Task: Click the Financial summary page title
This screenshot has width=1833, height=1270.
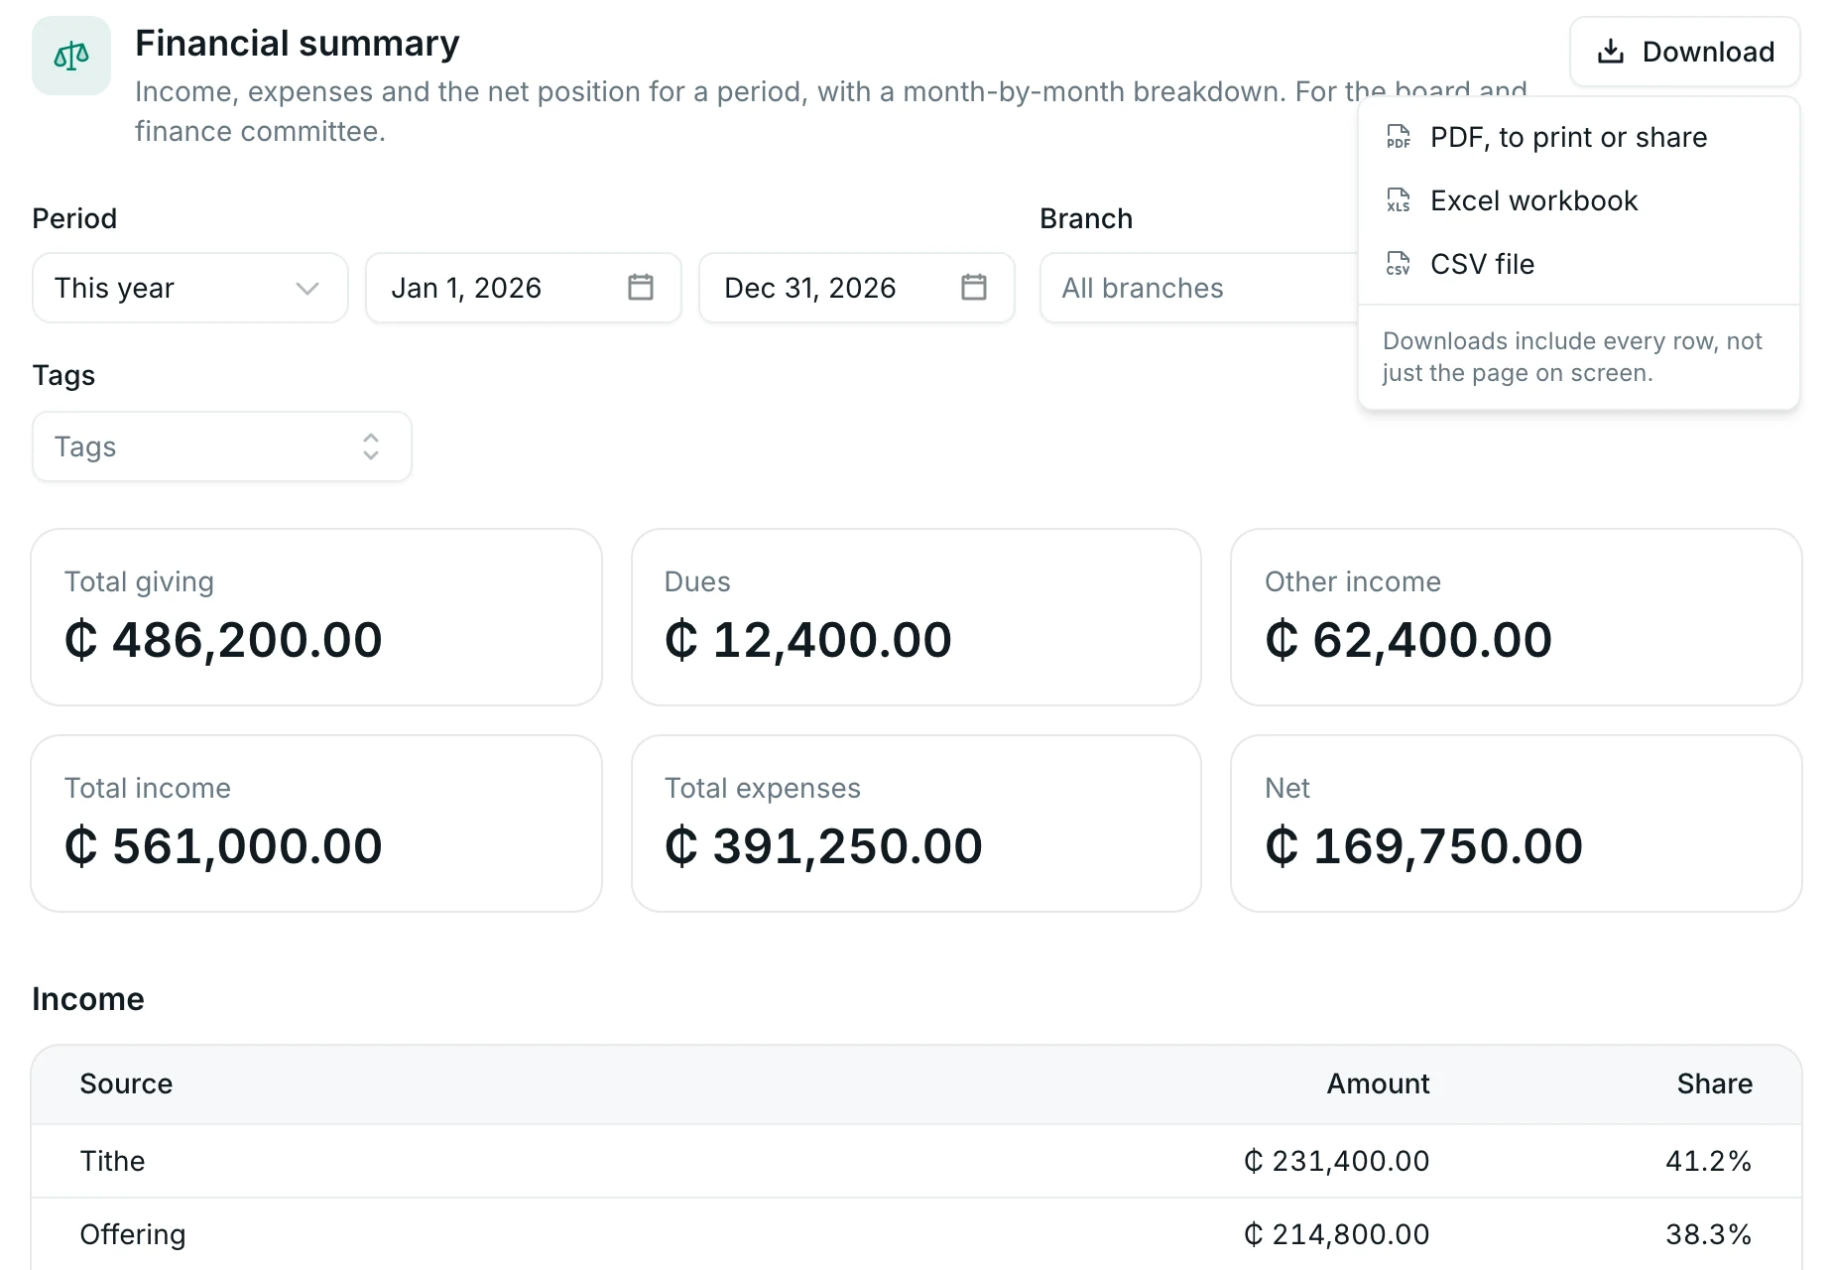Action: point(298,44)
